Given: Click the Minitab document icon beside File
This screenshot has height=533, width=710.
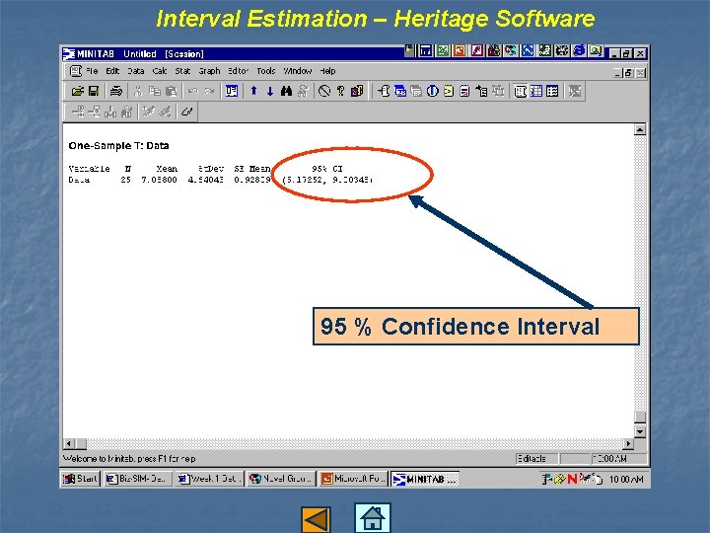Looking at the screenshot, I should point(75,71).
